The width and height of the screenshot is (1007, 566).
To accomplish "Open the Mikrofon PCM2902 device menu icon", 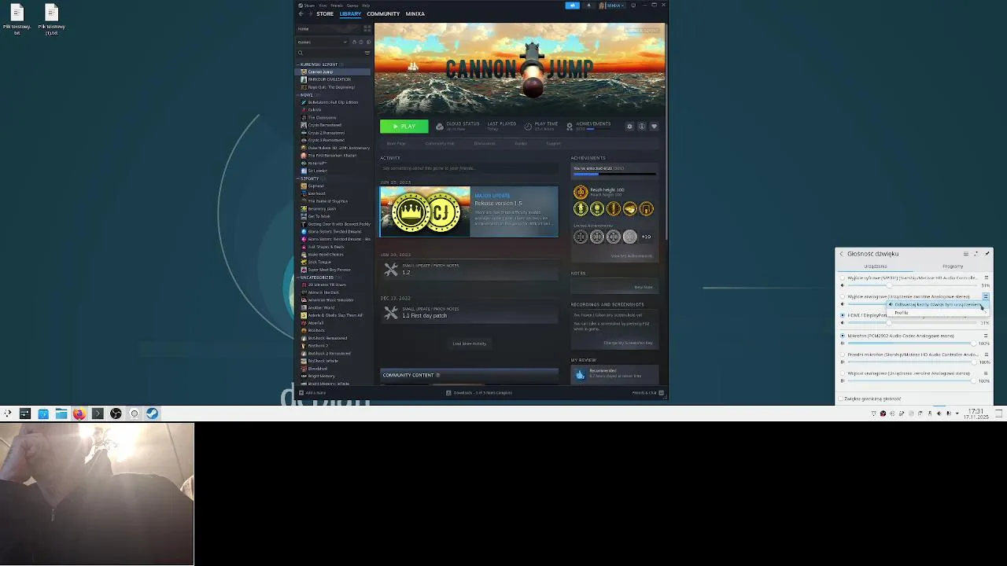I will click(985, 336).
